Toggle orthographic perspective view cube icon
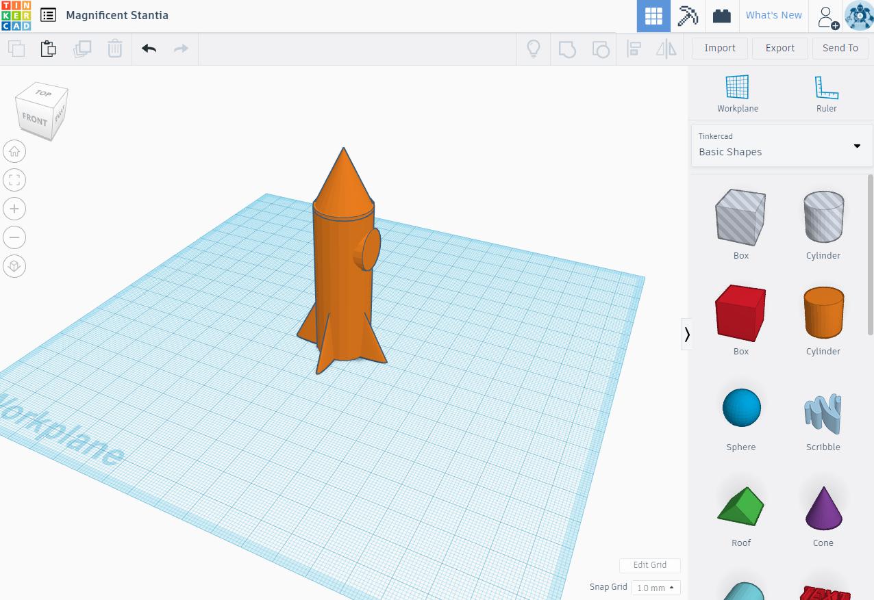 click(14, 266)
